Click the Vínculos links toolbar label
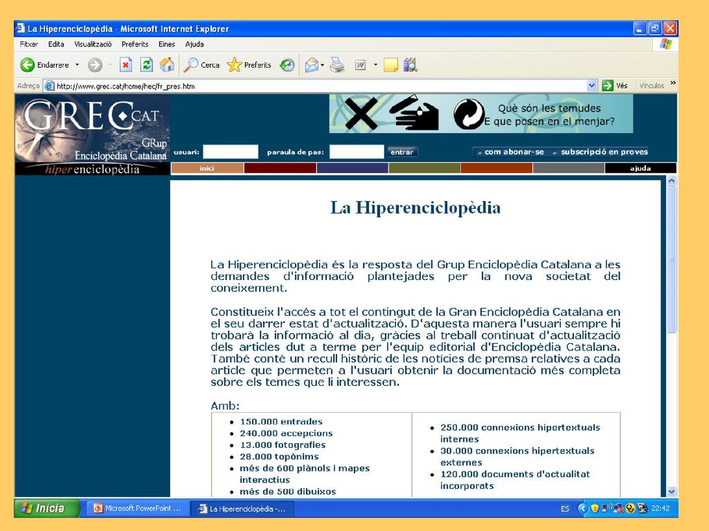Screen dimensions: 709x531 click(x=651, y=85)
